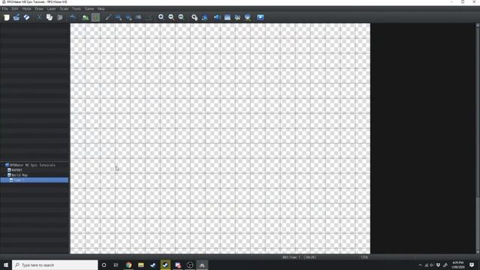Select the Flood Fill tool
The width and height of the screenshot is (480, 270).
138,17
